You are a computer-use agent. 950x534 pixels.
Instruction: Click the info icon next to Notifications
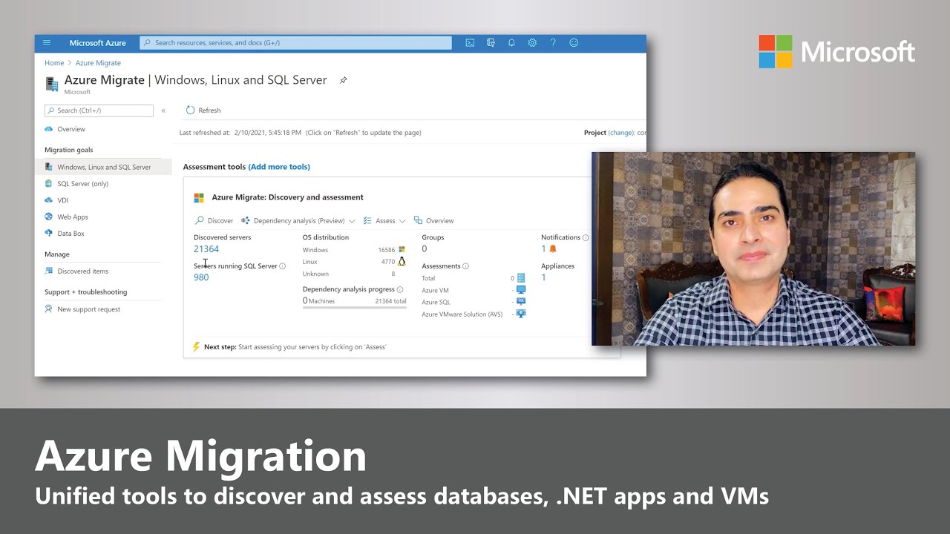586,238
